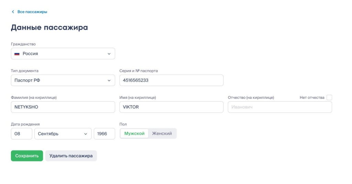This screenshot has height=184, width=352.
Task: Click the Фамилия field containing NETYKSHO
Action: (x=63, y=107)
